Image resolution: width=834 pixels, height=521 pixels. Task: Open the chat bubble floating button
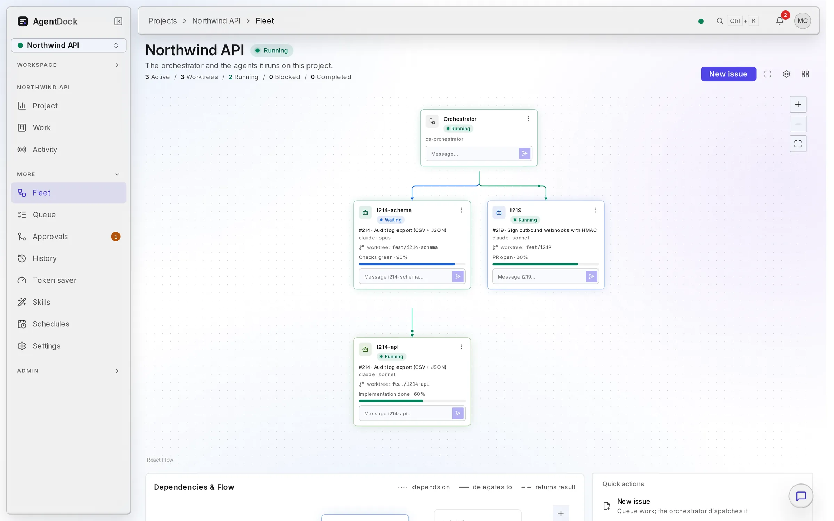click(801, 496)
